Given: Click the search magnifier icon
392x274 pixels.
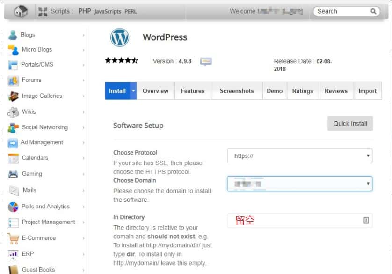Looking at the screenshot, I should (x=373, y=11).
